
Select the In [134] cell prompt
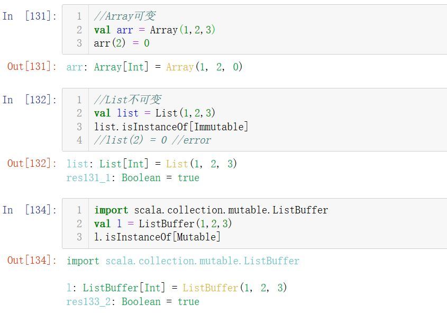tap(29, 210)
